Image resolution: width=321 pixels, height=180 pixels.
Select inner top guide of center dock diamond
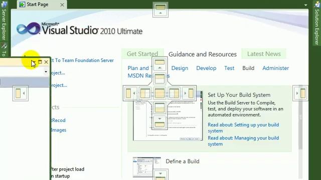point(159,78)
